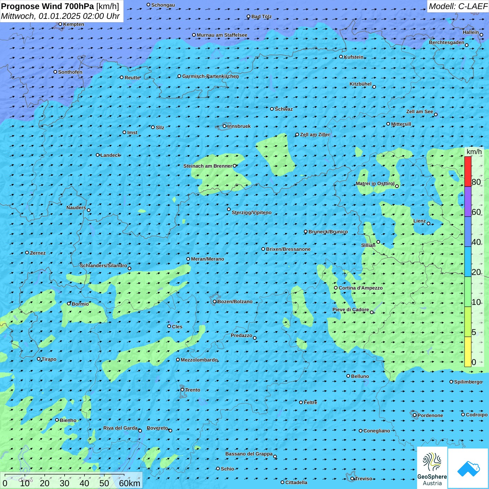Click the red 80 km/h legend swatch

[468, 171]
